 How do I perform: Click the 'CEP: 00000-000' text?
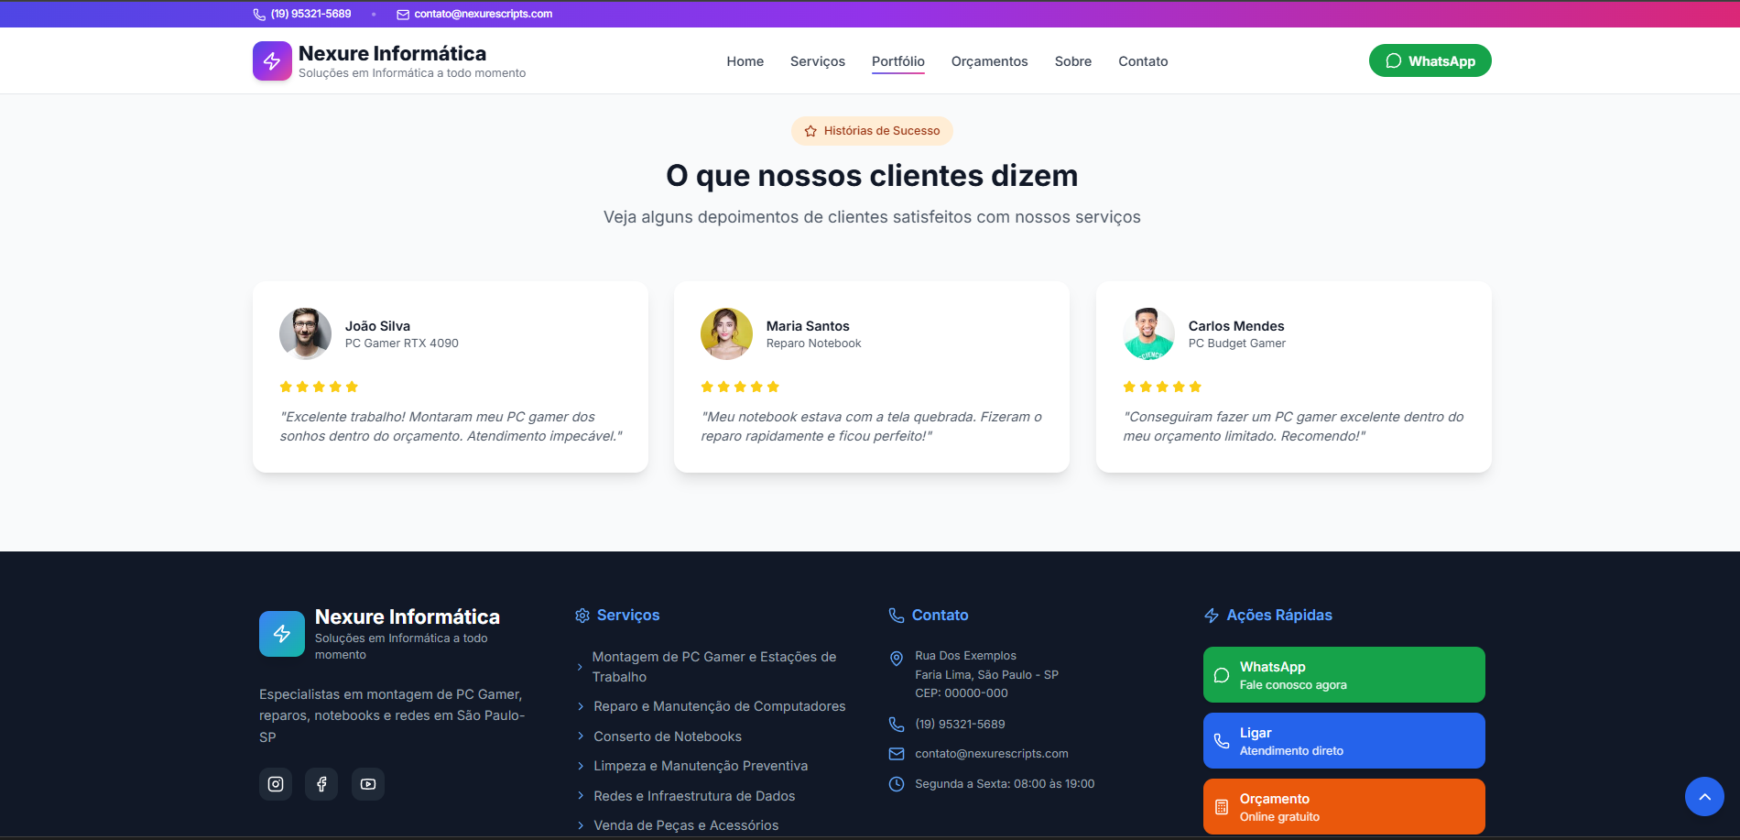pyautogui.click(x=962, y=693)
